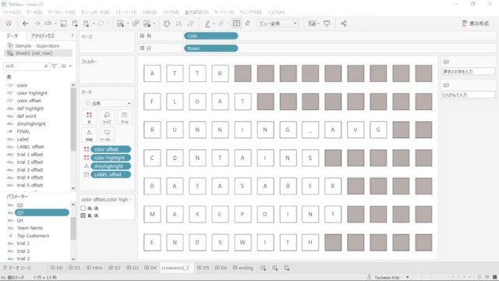
Task: Click the Add new data source icon
Action: pos(75,23)
